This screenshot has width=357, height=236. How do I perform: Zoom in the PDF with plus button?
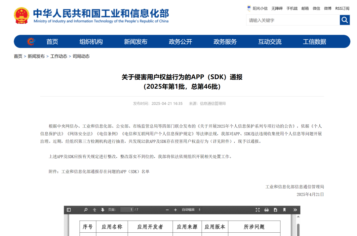(x=175, y=210)
